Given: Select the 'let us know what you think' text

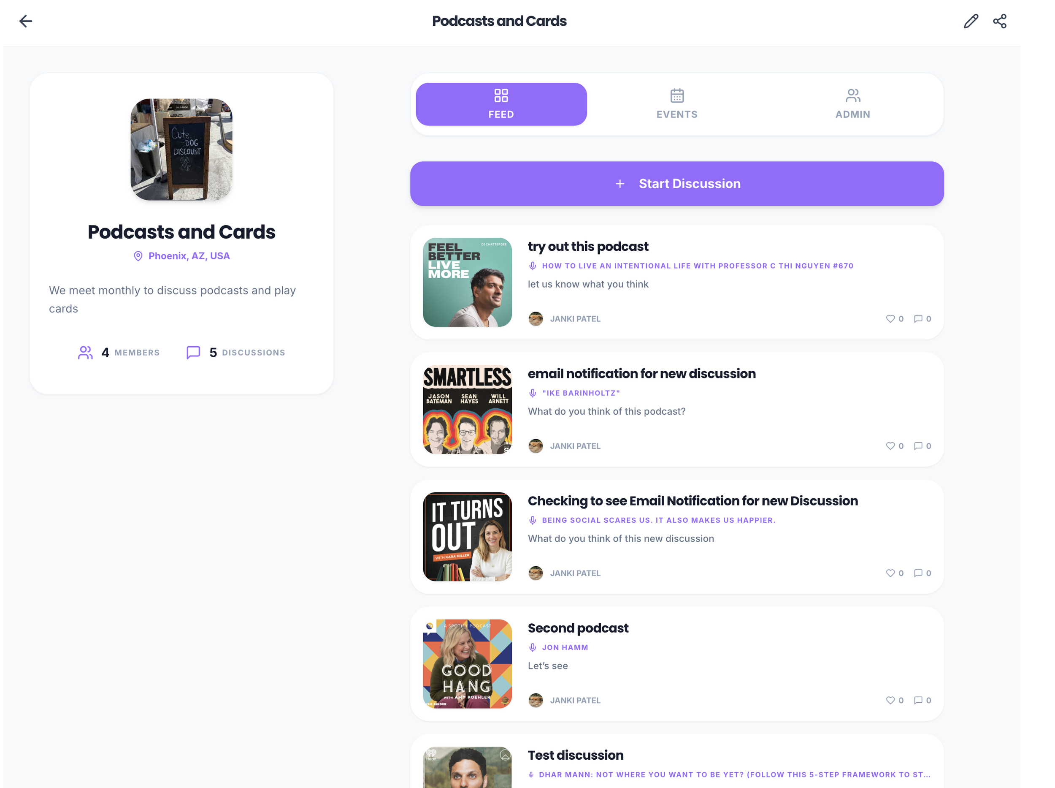Looking at the screenshot, I should pyautogui.click(x=588, y=284).
